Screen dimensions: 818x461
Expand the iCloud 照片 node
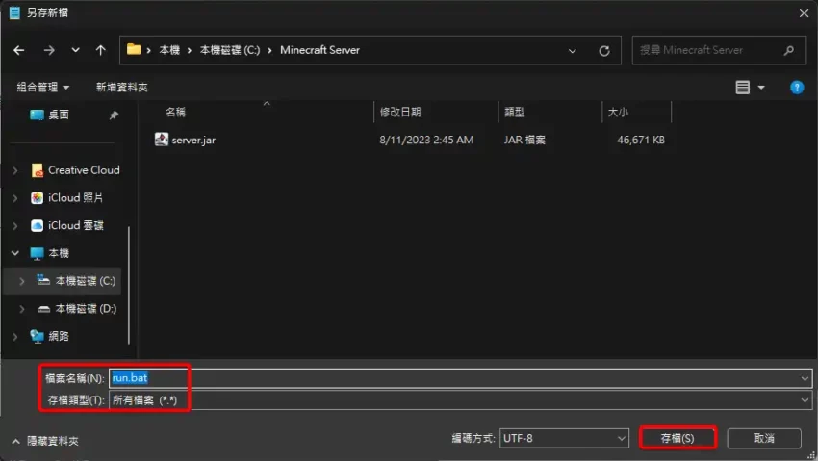(x=15, y=198)
